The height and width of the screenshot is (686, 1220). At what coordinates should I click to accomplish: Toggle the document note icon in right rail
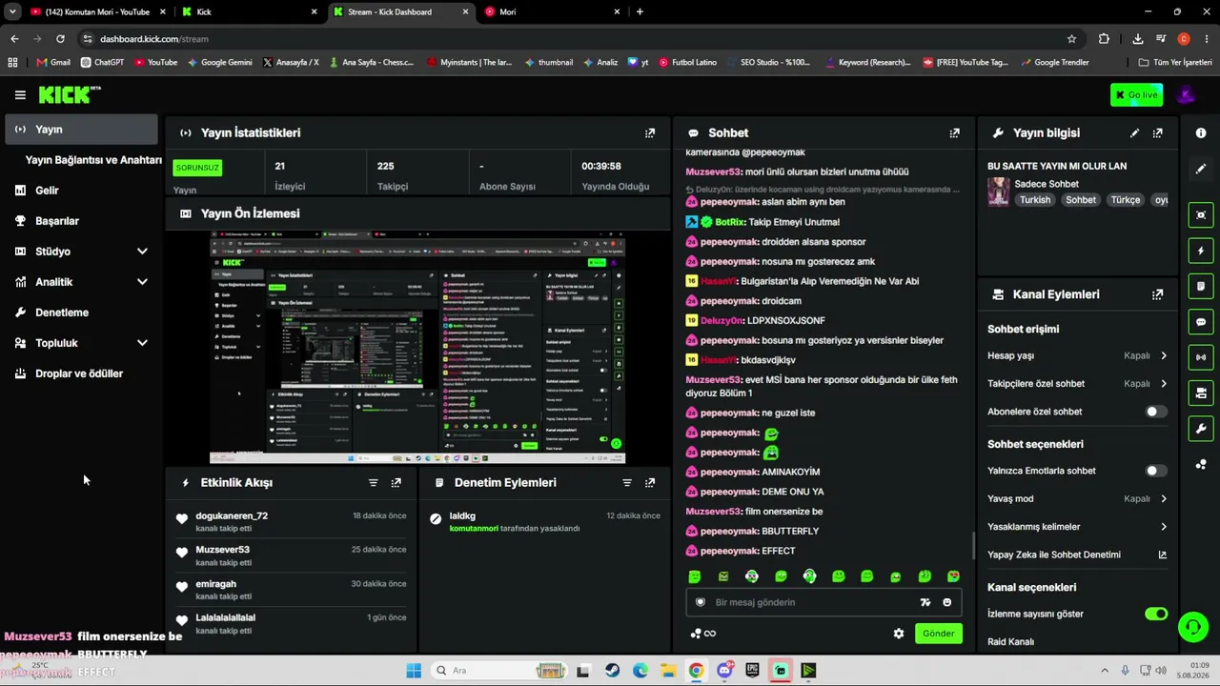click(x=1201, y=286)
